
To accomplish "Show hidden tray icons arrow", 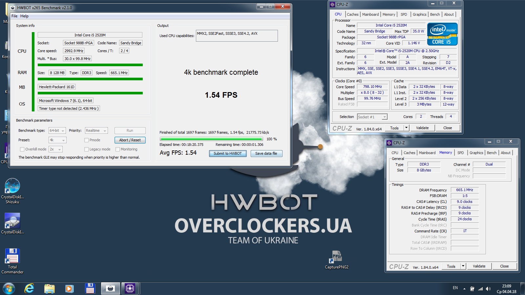I will coord(464,289).
